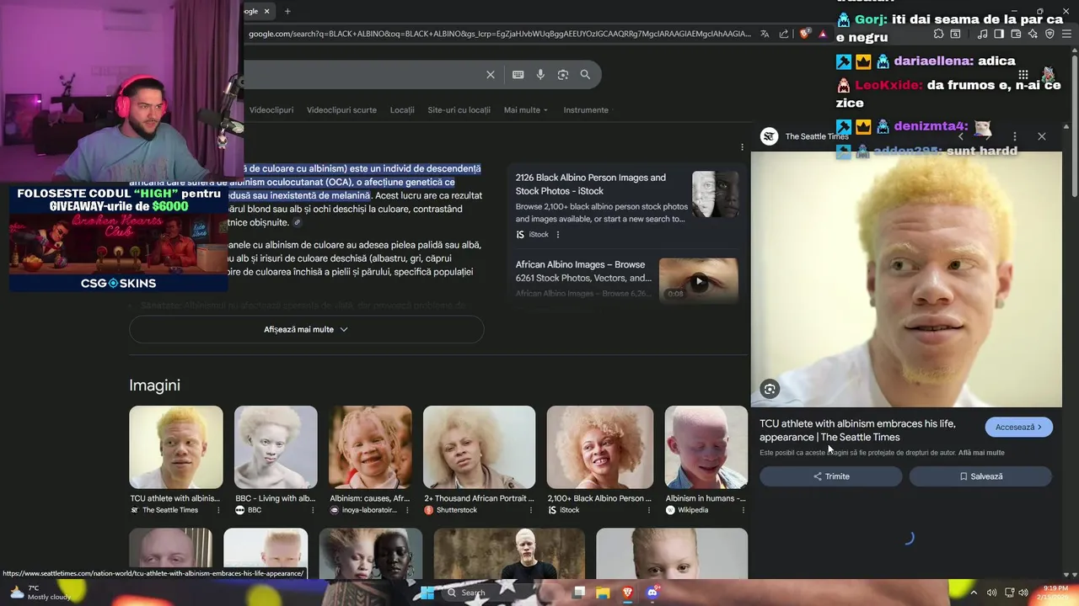Viewport: 1079px width, 606px height.
Task: Search by image with Google Lens icon
Action: [563, 74]
